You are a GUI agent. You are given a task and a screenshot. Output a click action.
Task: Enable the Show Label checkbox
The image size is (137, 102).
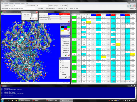click(61, 6)
